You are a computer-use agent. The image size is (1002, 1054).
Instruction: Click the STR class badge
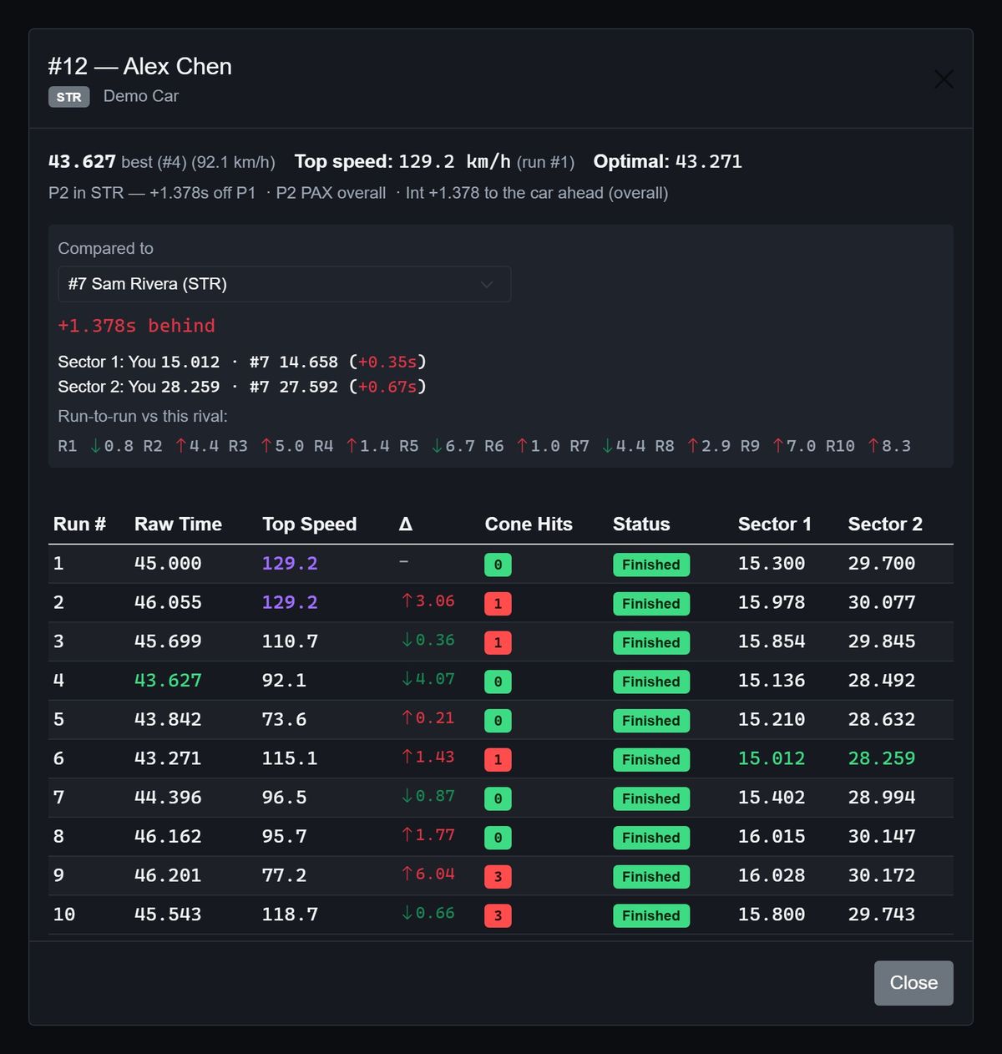68,97
